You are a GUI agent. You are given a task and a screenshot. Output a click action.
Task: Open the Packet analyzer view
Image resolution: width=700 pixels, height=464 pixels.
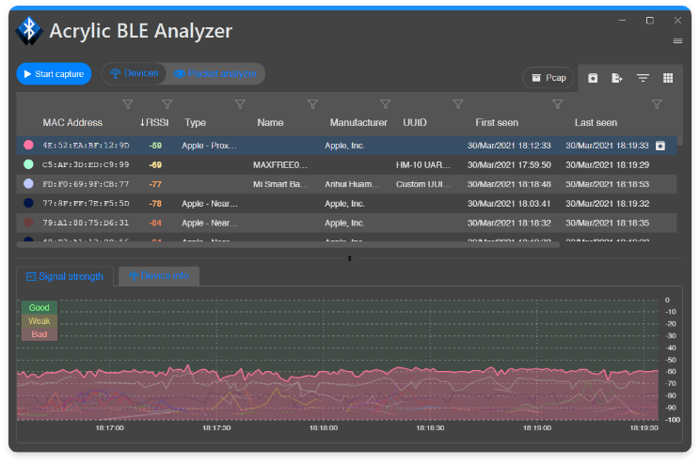click(215, 73)
